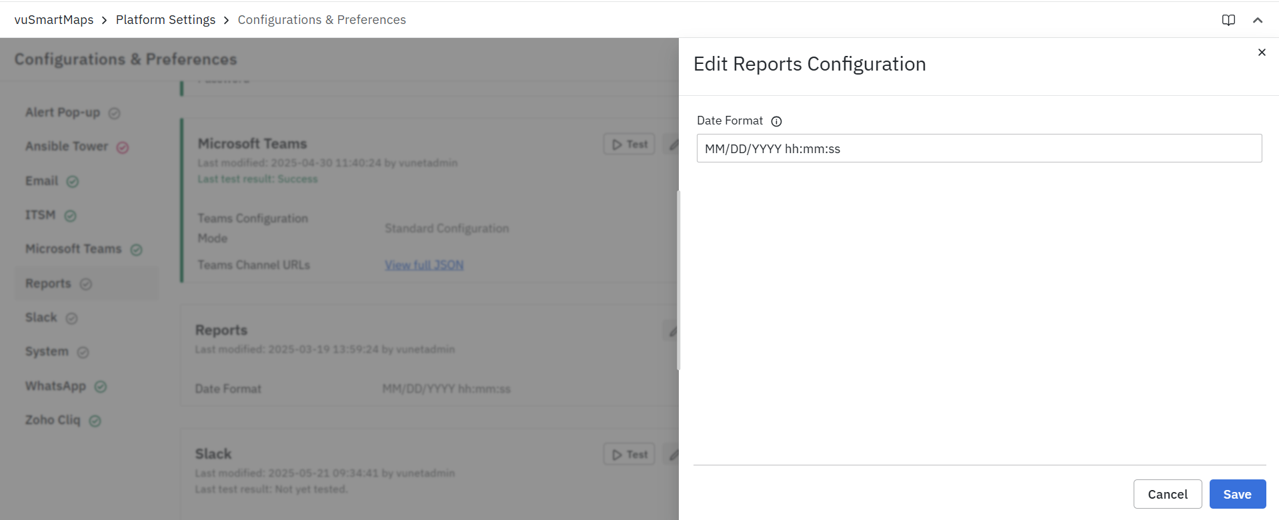Click Microsoft Teams status check icon
The width and height of the screenshot is (1279, 520).
(137, 250)
